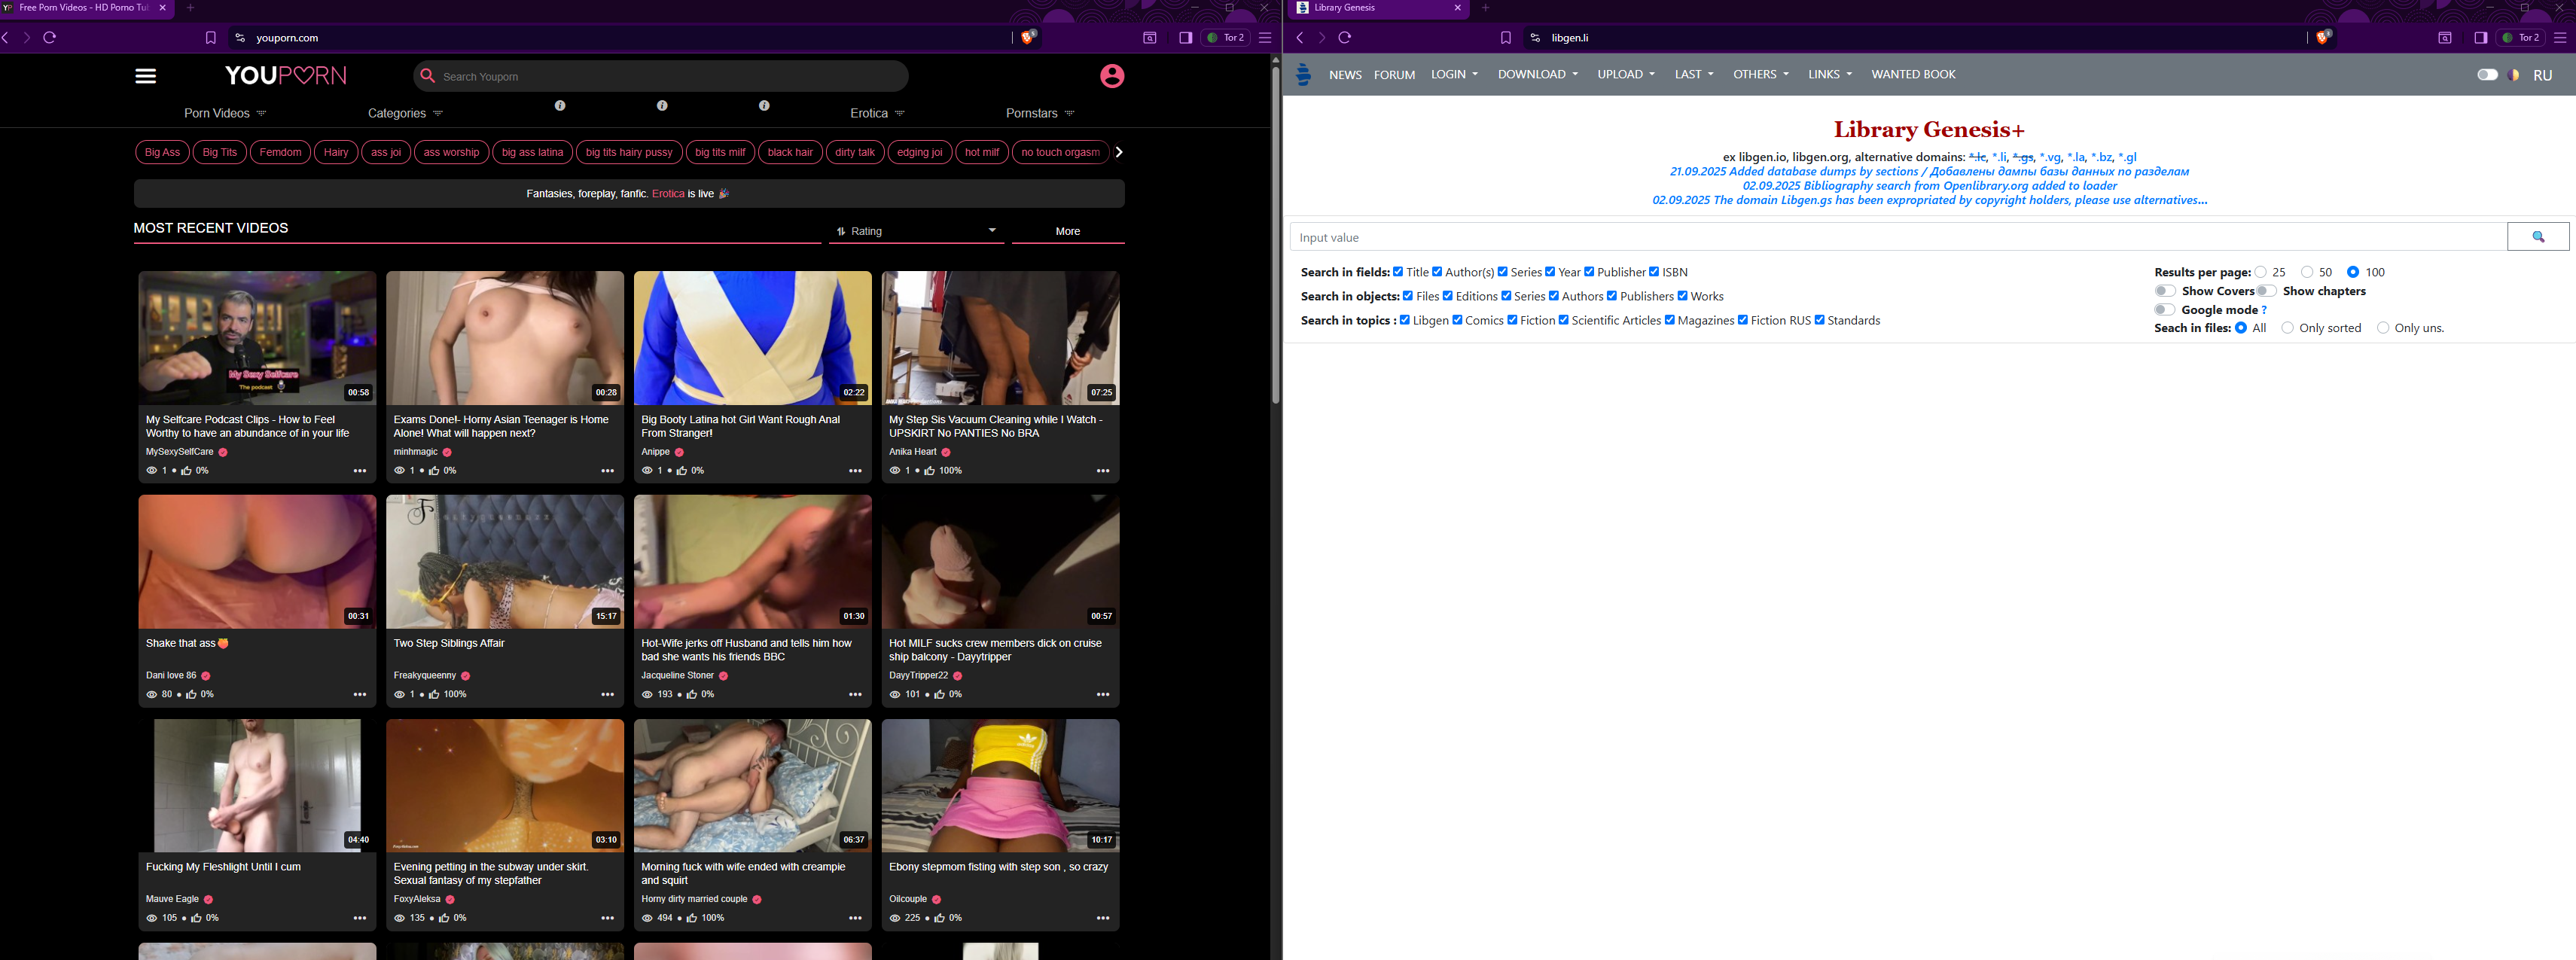Uncheck the ISBN search field checkbox
The width and height of the screenshot is (2576, 960).
pos(1654,272)
